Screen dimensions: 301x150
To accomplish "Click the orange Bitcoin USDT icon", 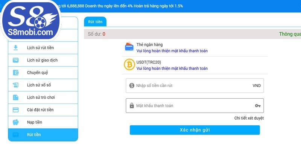I will (x=129, y=65).
